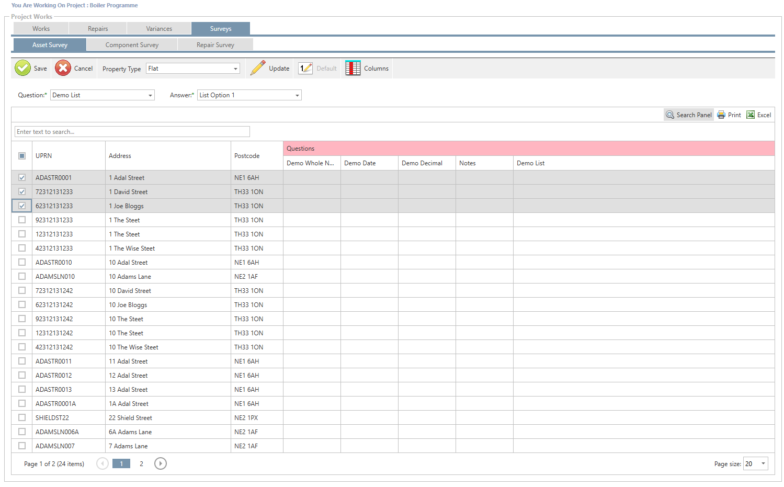Sort by the Postcode column header
784x487 pixels.
click(x=247, y=156)
